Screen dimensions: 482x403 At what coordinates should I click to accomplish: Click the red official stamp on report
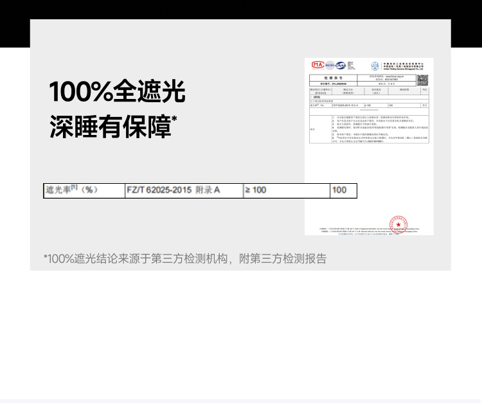(398, 225)
